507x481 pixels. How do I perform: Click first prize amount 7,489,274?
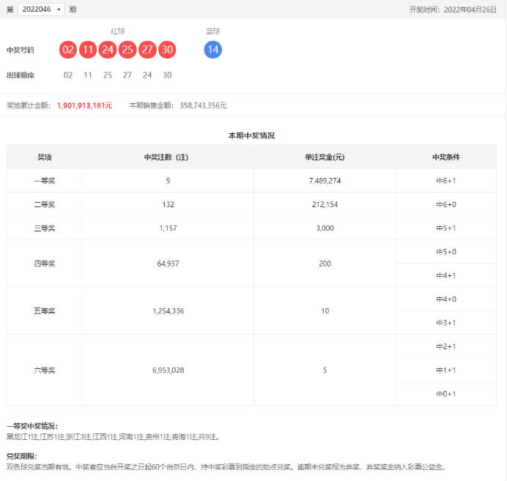pos(325,181)
